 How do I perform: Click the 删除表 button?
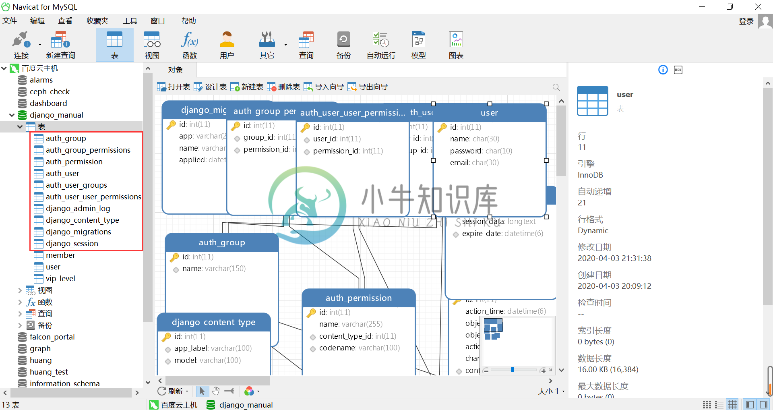tap(283, 87)
